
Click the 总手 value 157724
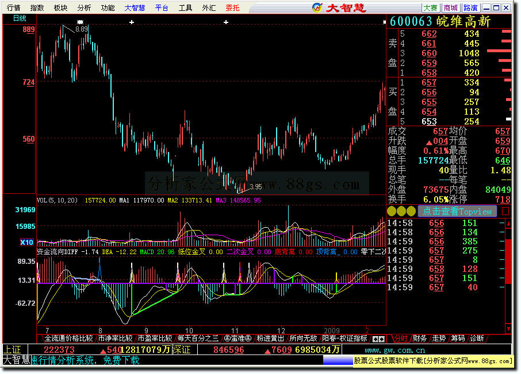point(433,161)
